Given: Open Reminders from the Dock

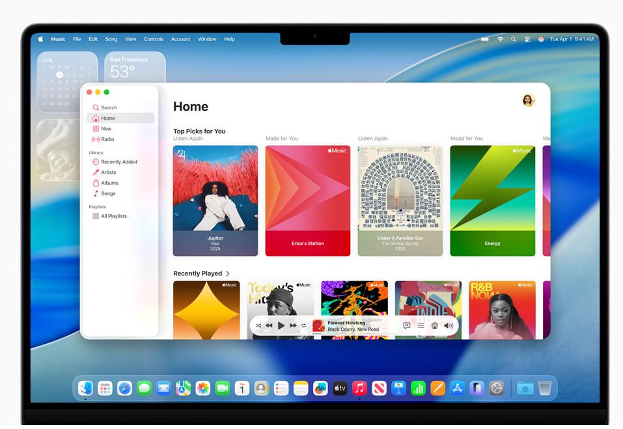Looking at the screenshot, I should click(x=281, y=388).
